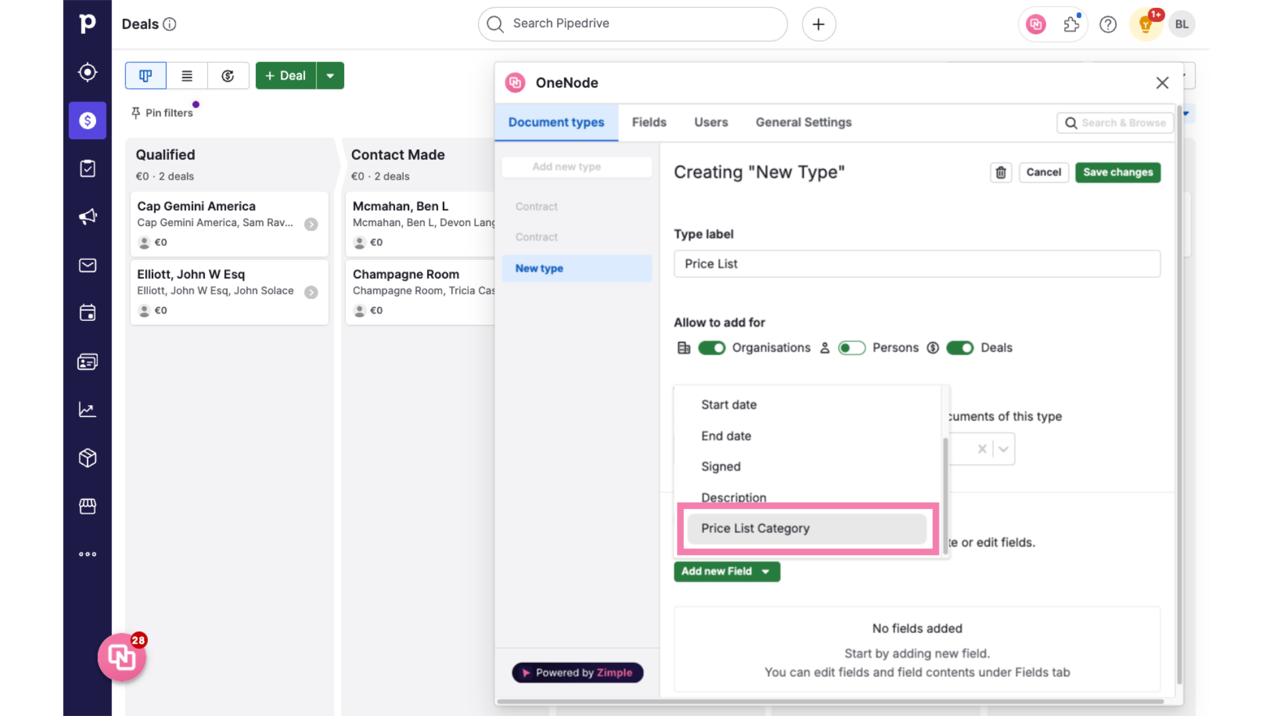
Task: Open Projects clipboard icon in sidebar
Action: (x=88, y=168)
